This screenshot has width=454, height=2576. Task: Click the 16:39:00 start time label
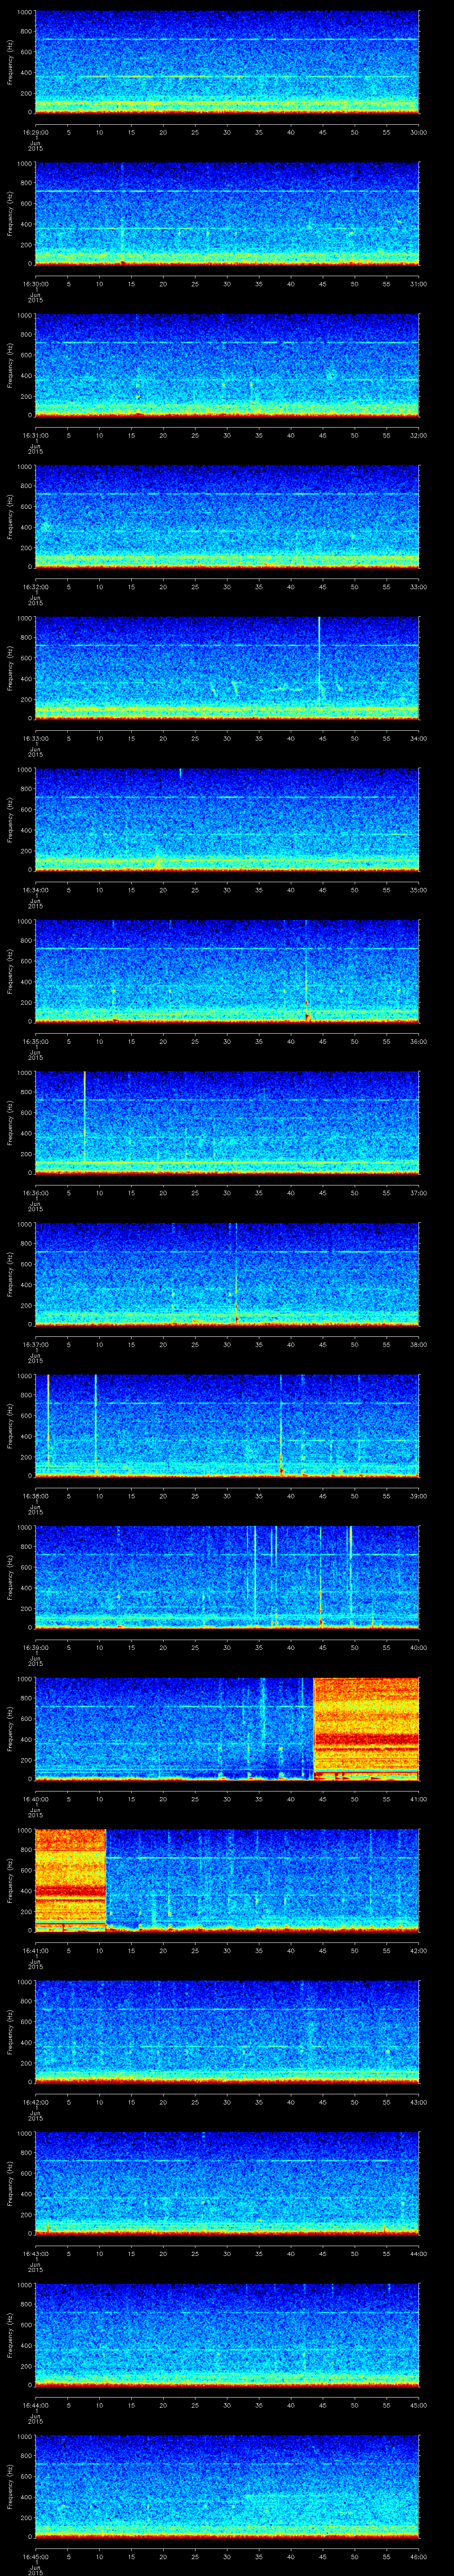point(35,1647)
